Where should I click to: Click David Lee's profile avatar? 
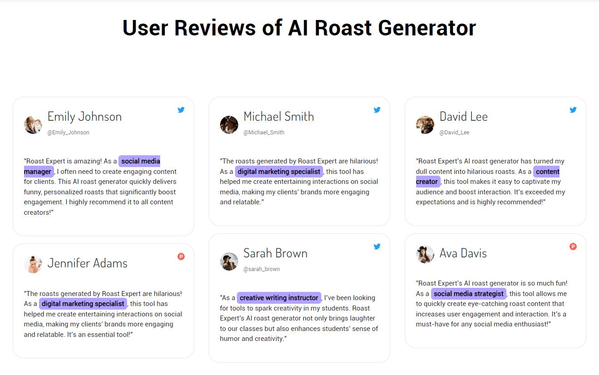tap(425, 124)
